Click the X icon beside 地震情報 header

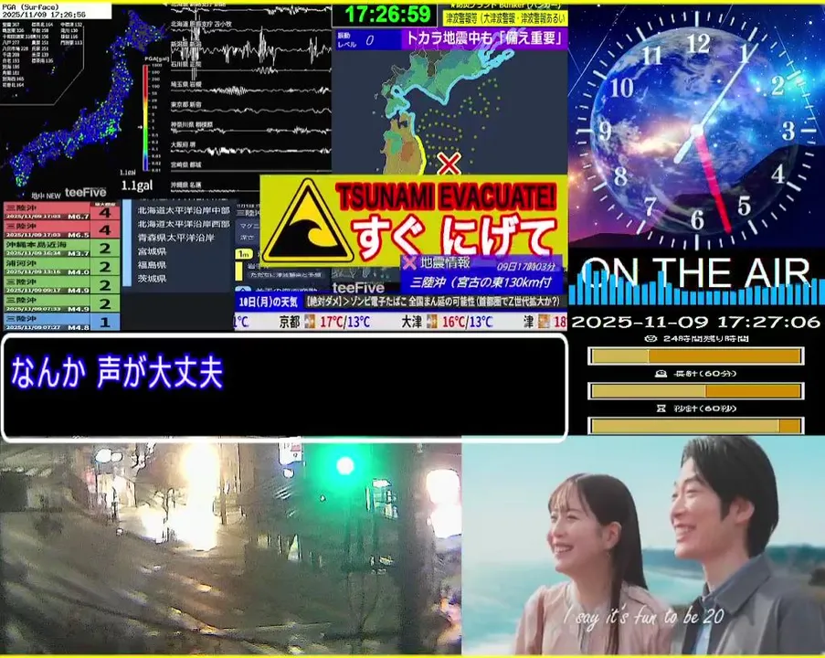[410, 262]
